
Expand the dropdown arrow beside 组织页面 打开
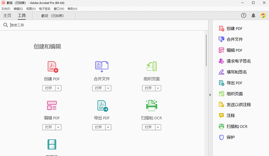158,88
